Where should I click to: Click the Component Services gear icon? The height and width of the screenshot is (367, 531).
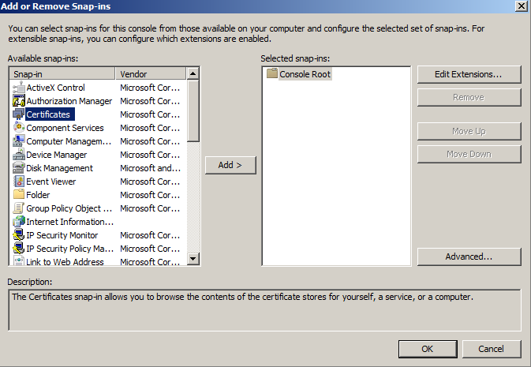pos(19,128)
